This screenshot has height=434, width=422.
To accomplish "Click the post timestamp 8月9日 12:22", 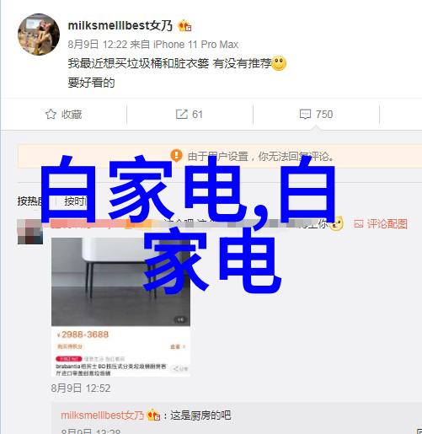I will coord(98,45).
